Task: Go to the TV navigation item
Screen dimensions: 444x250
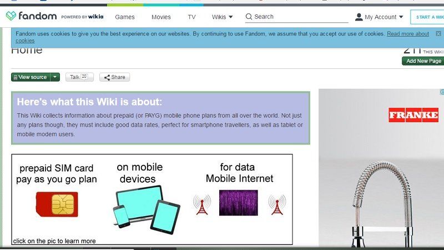Action: (x=191, y=17)
